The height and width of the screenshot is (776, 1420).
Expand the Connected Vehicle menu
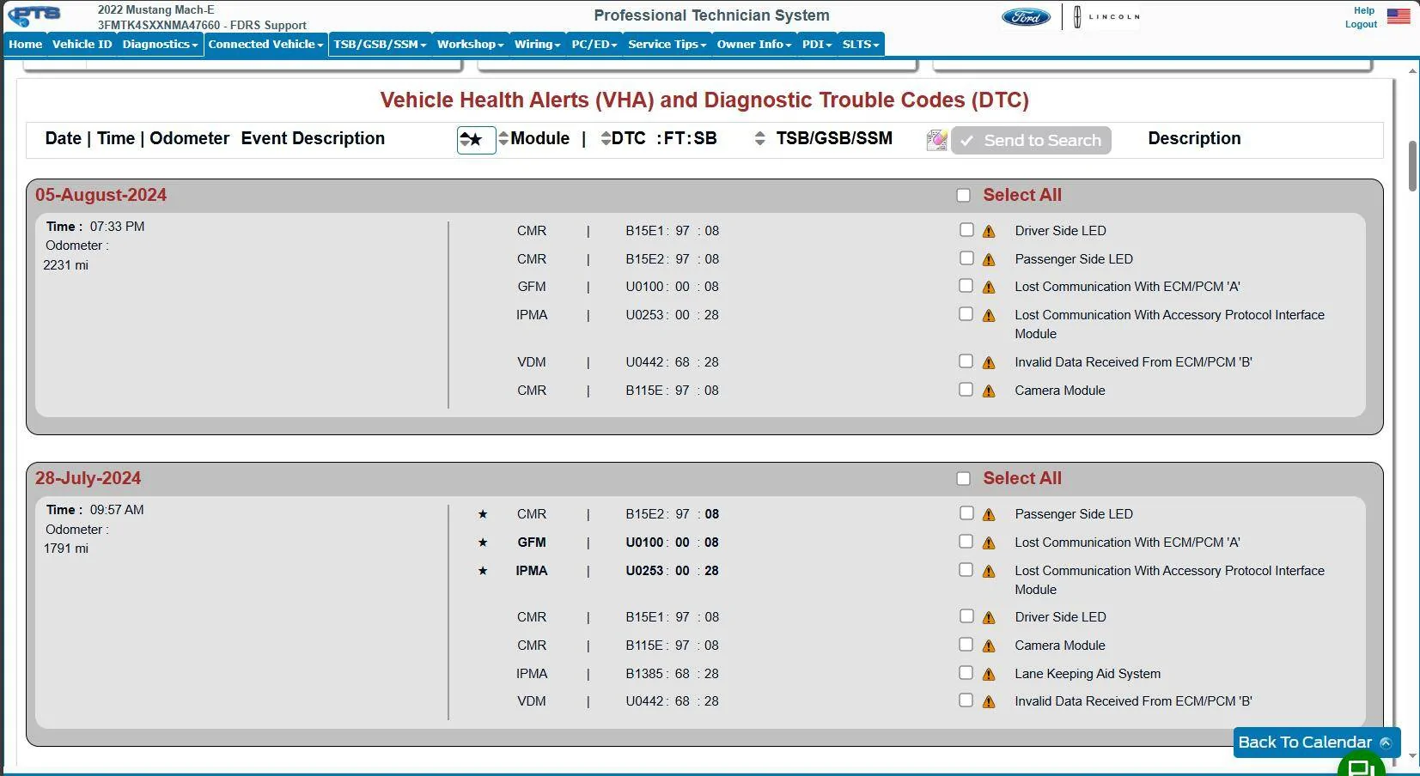pyautogui.click(x=265, y=45)
